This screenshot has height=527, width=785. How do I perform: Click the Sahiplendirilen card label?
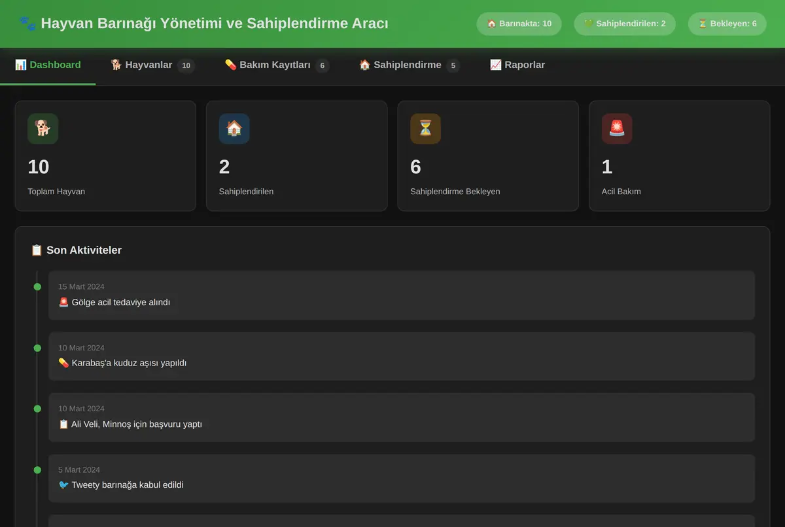tap(246, 192)
